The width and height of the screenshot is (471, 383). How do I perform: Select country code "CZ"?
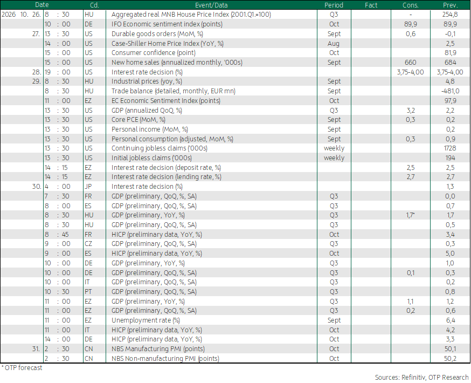[x=88, y=243]
